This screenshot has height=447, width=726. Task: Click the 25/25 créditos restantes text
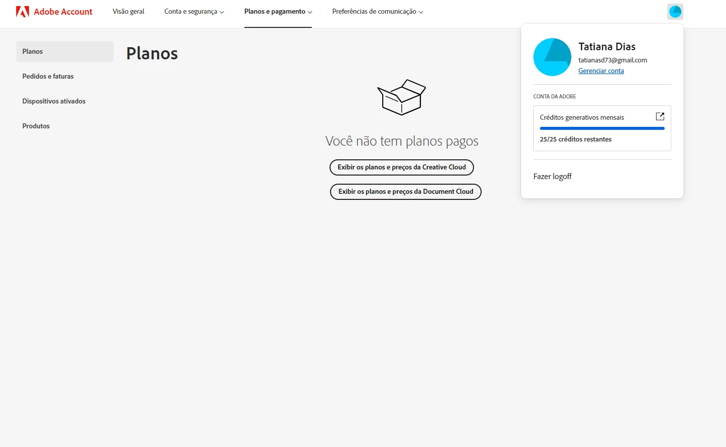coord(575,139)
